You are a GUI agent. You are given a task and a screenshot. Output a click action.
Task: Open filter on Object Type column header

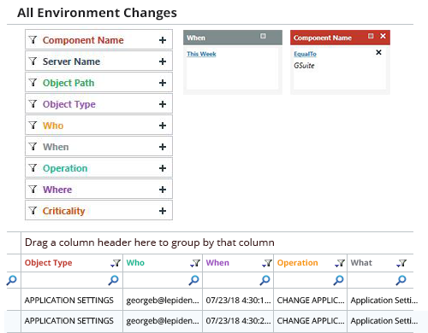pos(116,263)
